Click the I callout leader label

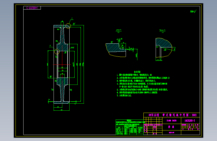(72, 19)
